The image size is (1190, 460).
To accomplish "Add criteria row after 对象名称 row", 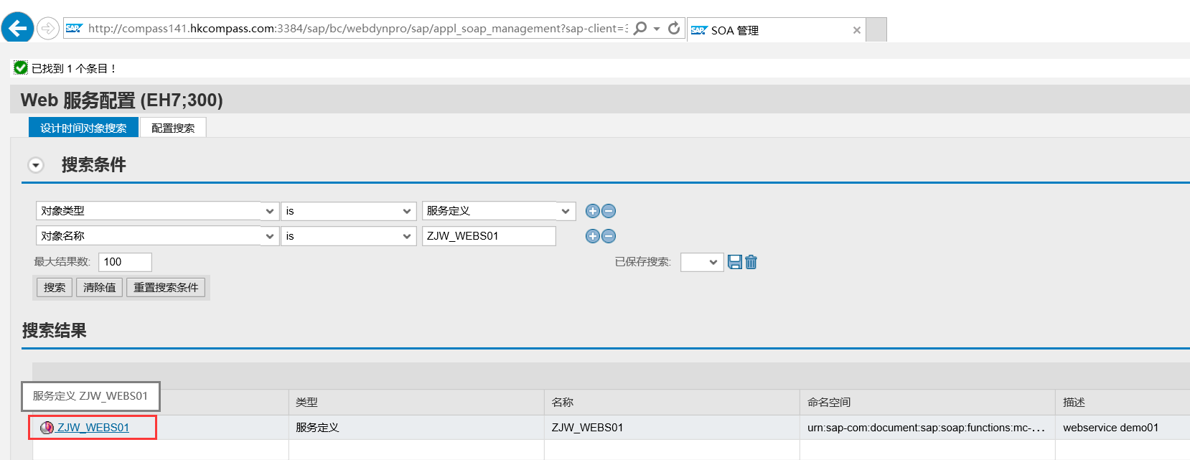I will pos(592,236).
